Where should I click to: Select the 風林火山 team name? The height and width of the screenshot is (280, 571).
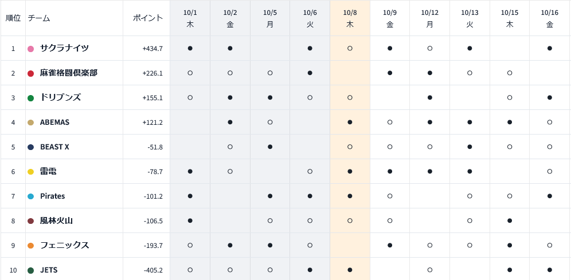[56, 220]
